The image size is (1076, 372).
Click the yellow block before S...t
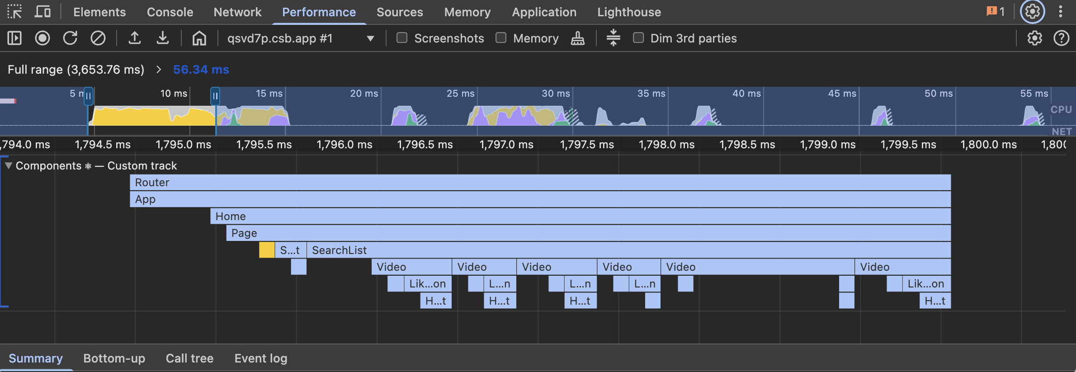click(267, 250)
